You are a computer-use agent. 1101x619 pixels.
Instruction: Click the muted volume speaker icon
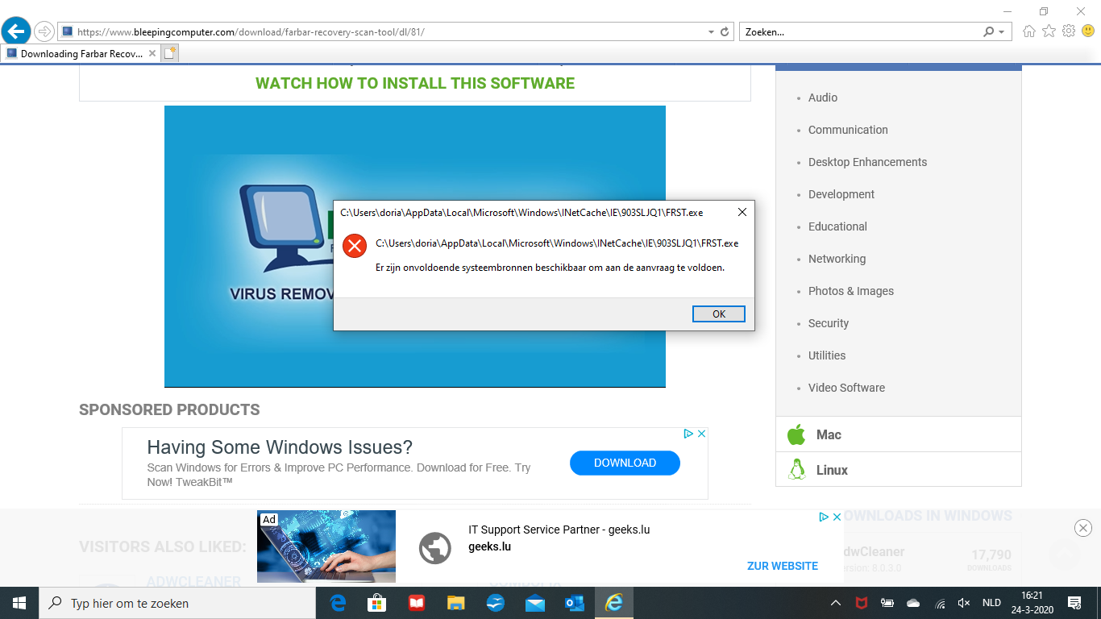click(963, 603)
